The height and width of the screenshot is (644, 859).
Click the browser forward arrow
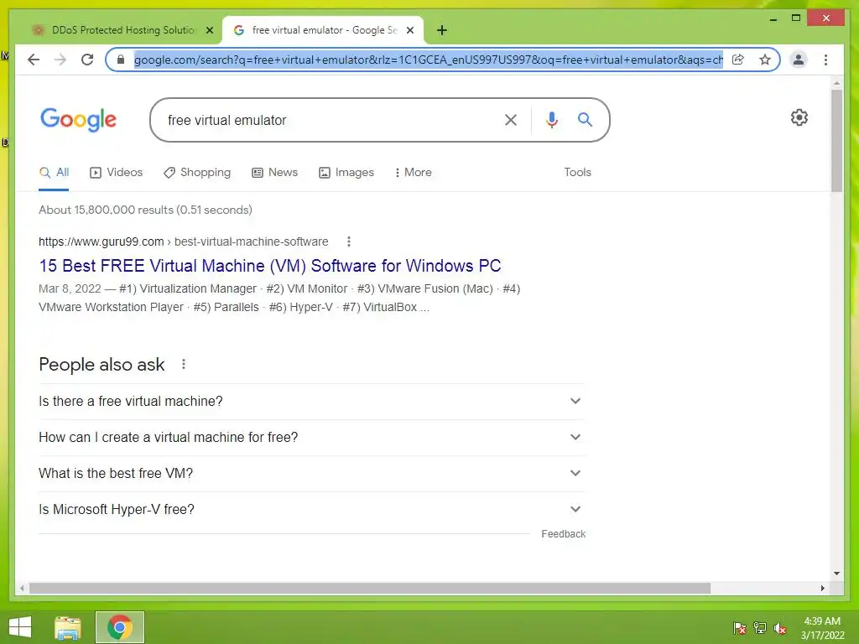pos(60,60)
